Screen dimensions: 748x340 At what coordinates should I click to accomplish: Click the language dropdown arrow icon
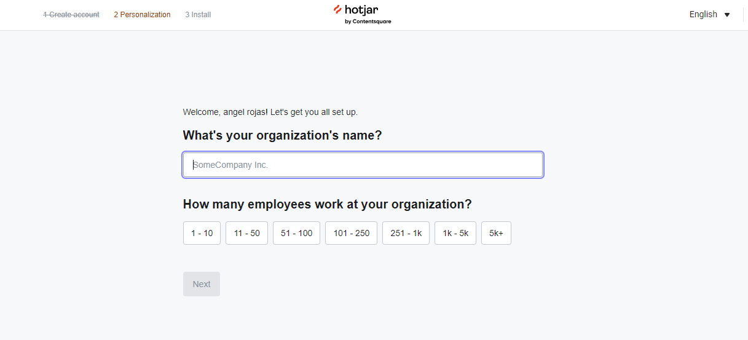727,15
